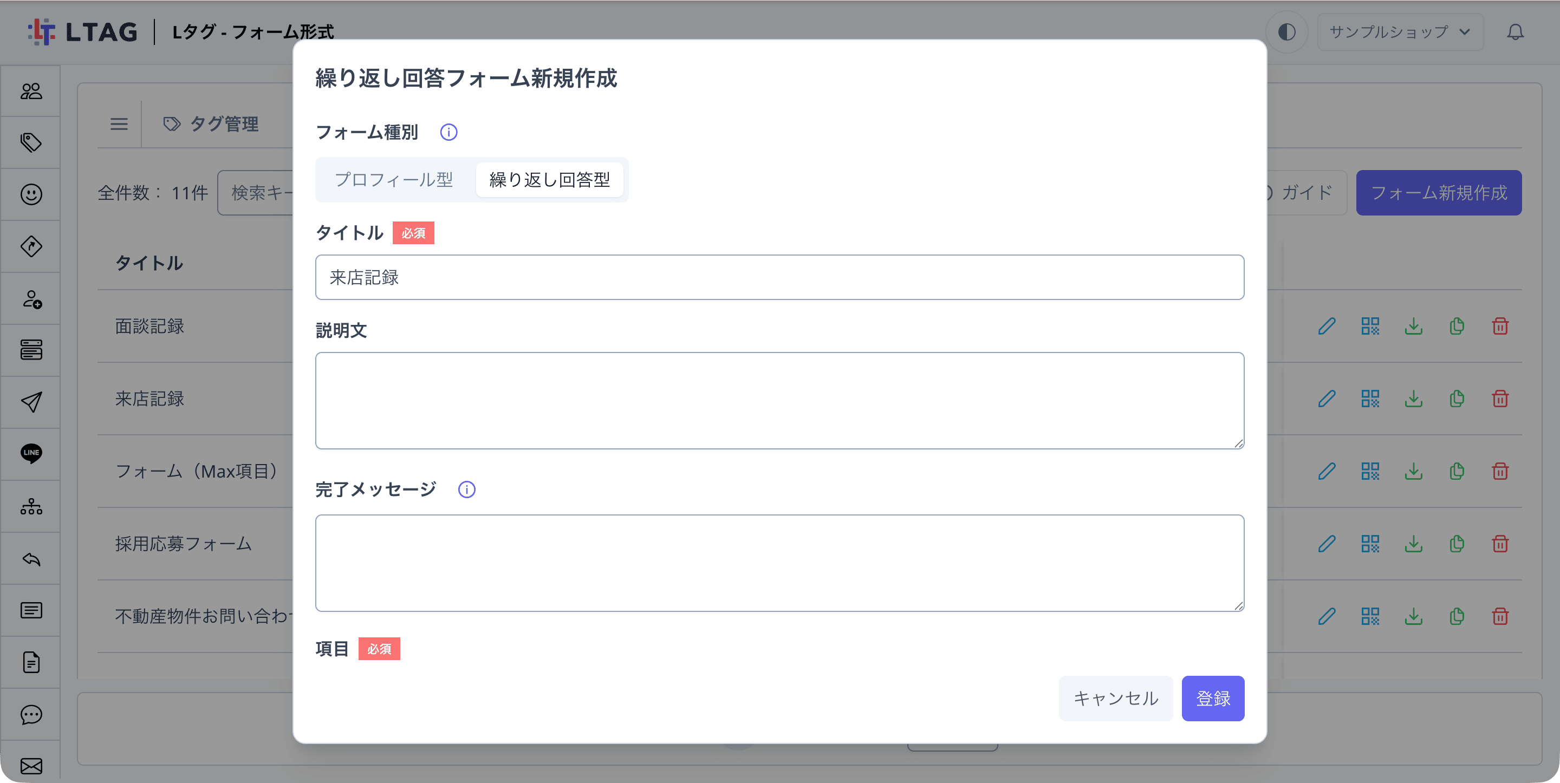Image resolution: width=1560 pixels, height=783 pixels.
Task: Open the hamburger menu icon
Action: [x=119, y=124]
